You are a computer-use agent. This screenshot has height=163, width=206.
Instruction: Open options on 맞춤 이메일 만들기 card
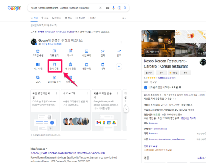[117, 93]
